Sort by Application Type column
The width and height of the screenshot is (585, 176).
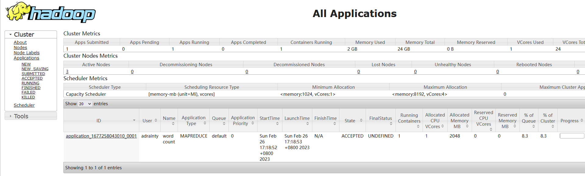pyautogui.click(x=193, y=120)
